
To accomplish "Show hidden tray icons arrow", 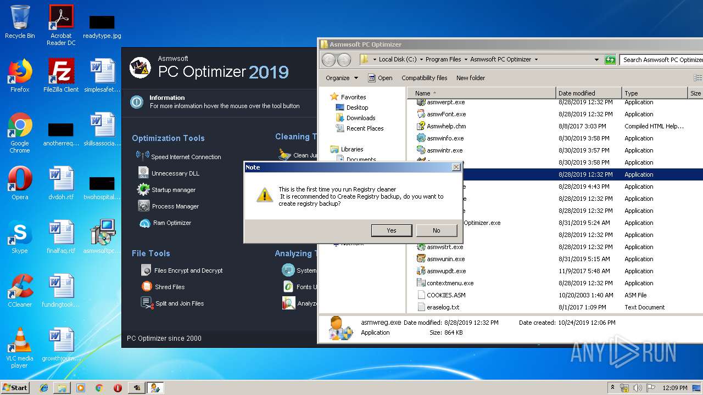I will click(x=613, y=387).
